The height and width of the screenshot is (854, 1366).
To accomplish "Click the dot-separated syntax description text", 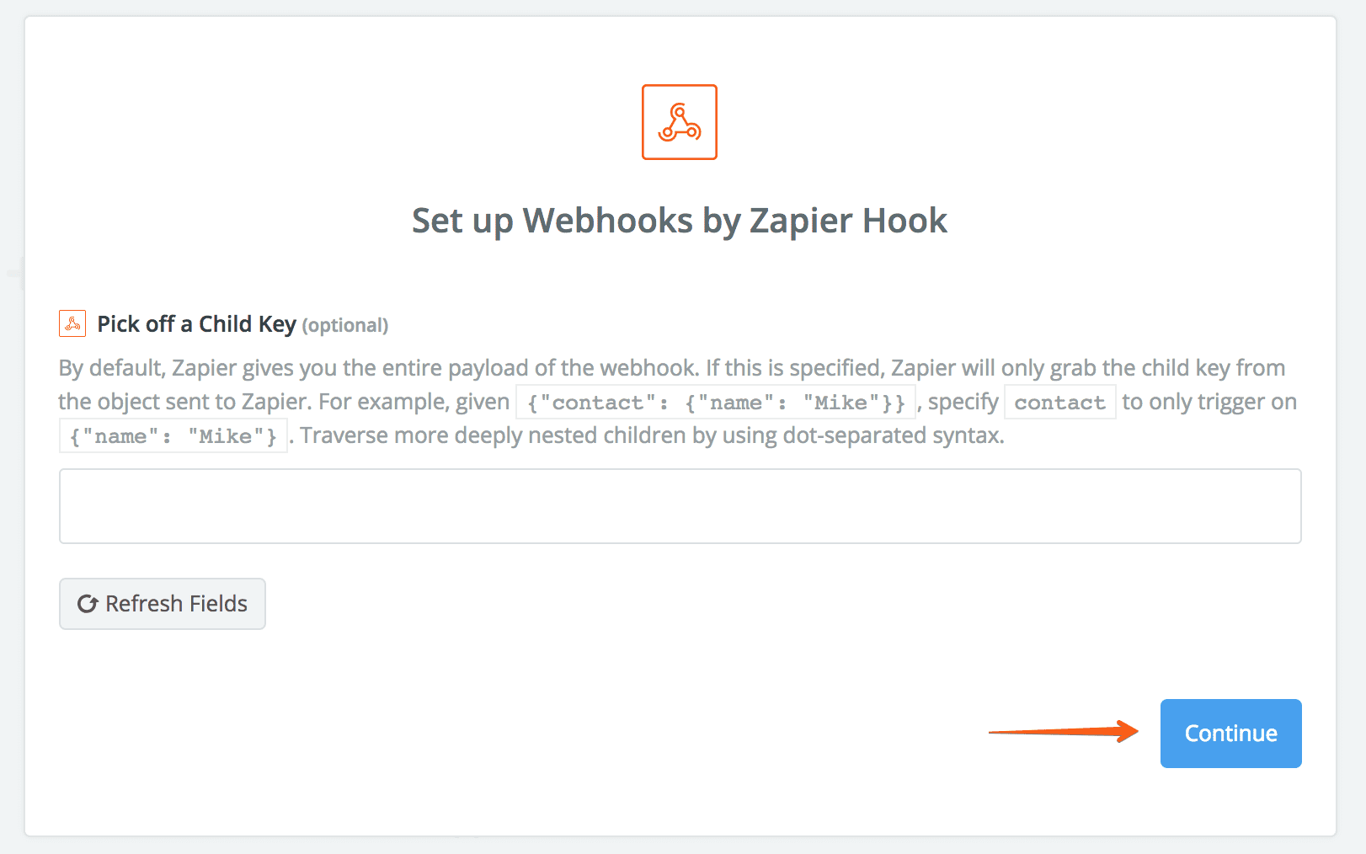I will pos(648,435).
